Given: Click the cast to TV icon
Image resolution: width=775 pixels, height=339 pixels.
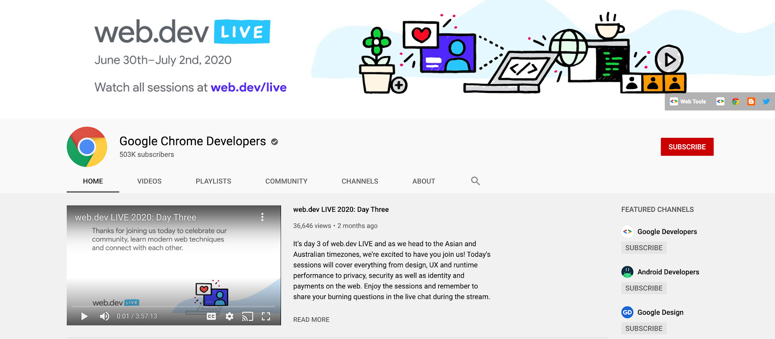Looking at the screenshot, I should (248, 316).
